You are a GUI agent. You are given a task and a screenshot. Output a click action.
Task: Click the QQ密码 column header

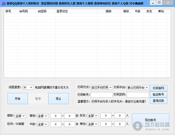click(46, 11)
